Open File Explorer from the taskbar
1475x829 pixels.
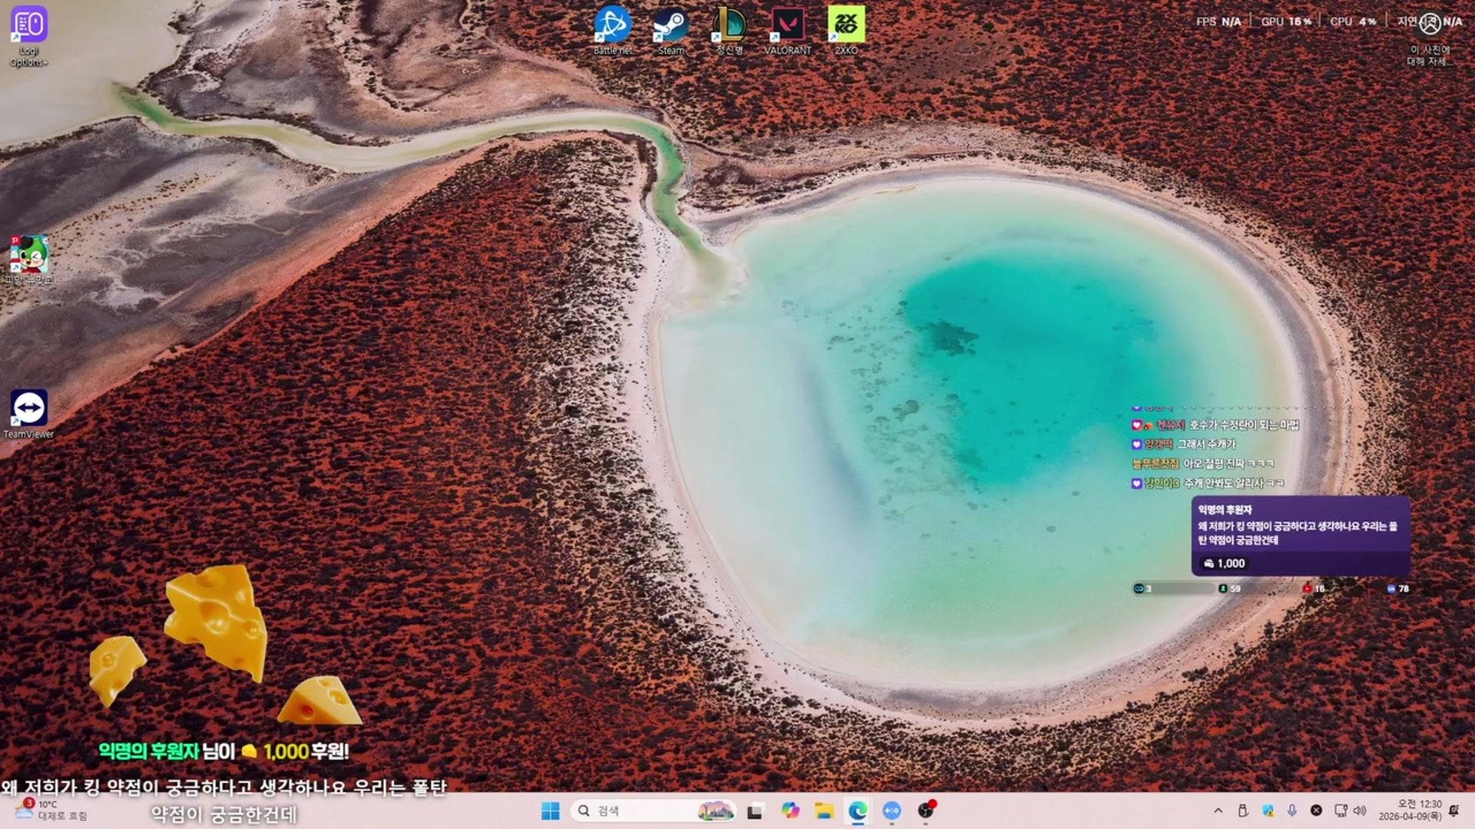tap(824, 811)
